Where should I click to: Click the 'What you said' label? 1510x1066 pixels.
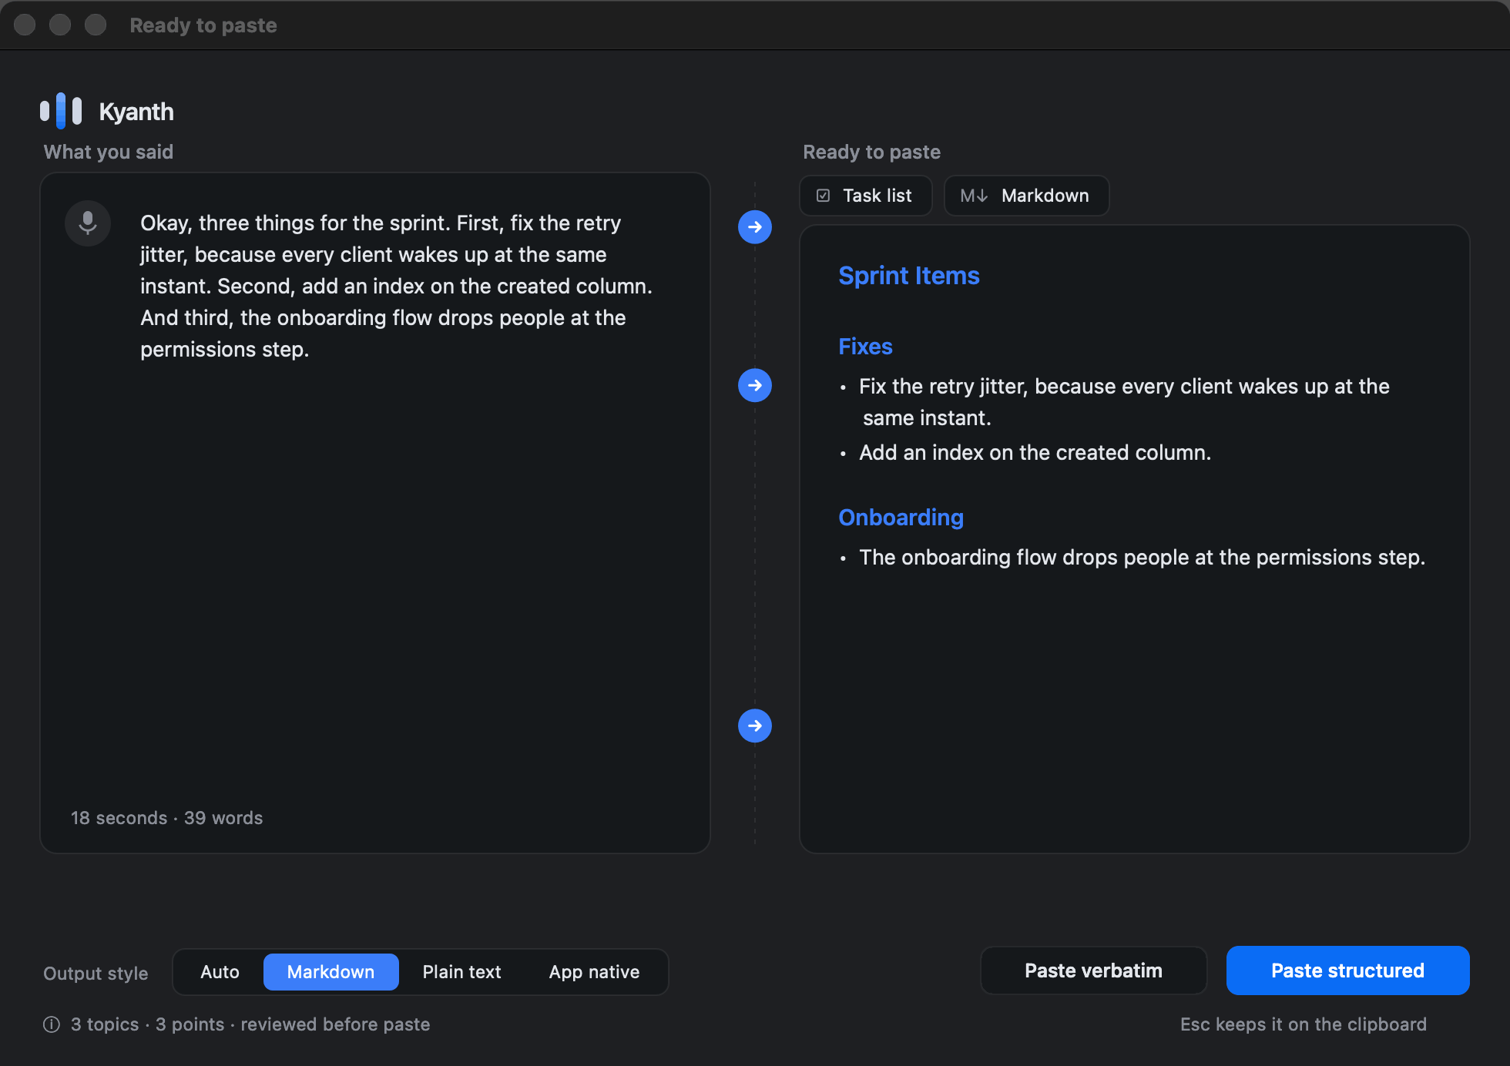pos(108,152)
